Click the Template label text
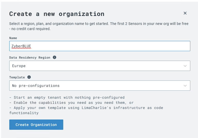Screen dimensions: 198x138 (17, 77)
